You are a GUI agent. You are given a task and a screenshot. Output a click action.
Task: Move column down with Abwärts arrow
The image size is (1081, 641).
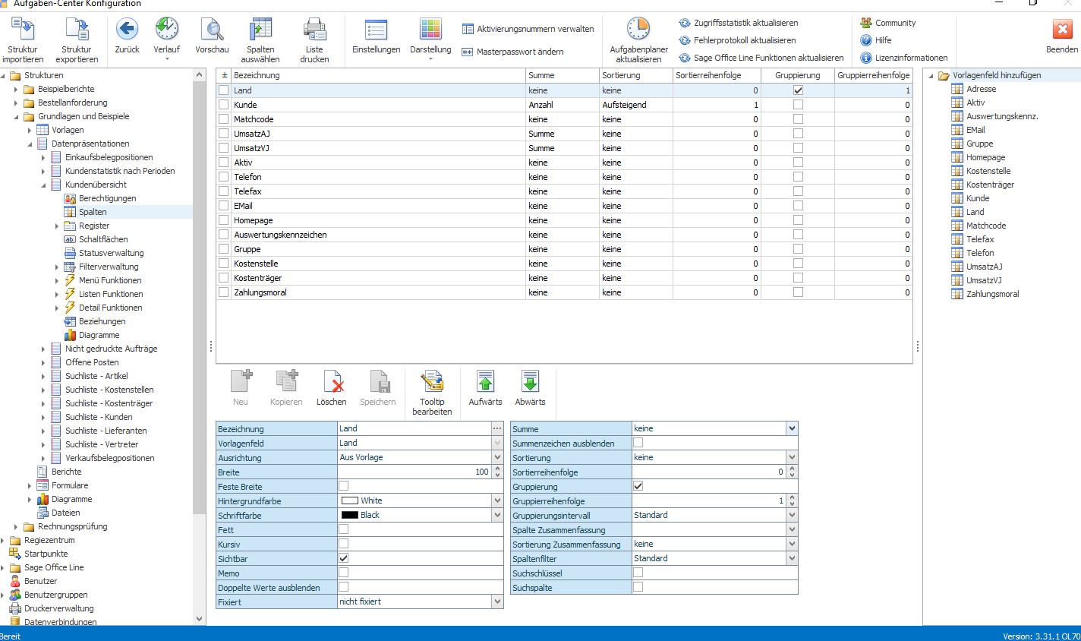click(530, 382)
